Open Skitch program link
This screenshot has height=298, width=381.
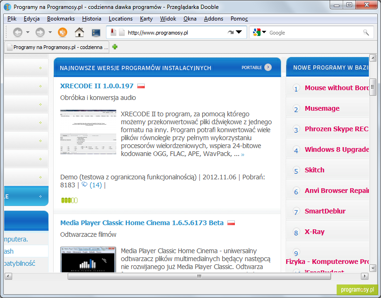pos(314,170)
